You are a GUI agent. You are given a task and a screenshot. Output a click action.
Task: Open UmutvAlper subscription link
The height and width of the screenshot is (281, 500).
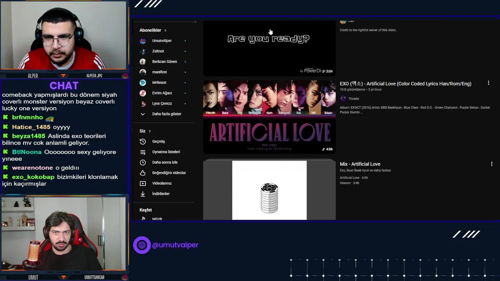(x=162, y=41)
